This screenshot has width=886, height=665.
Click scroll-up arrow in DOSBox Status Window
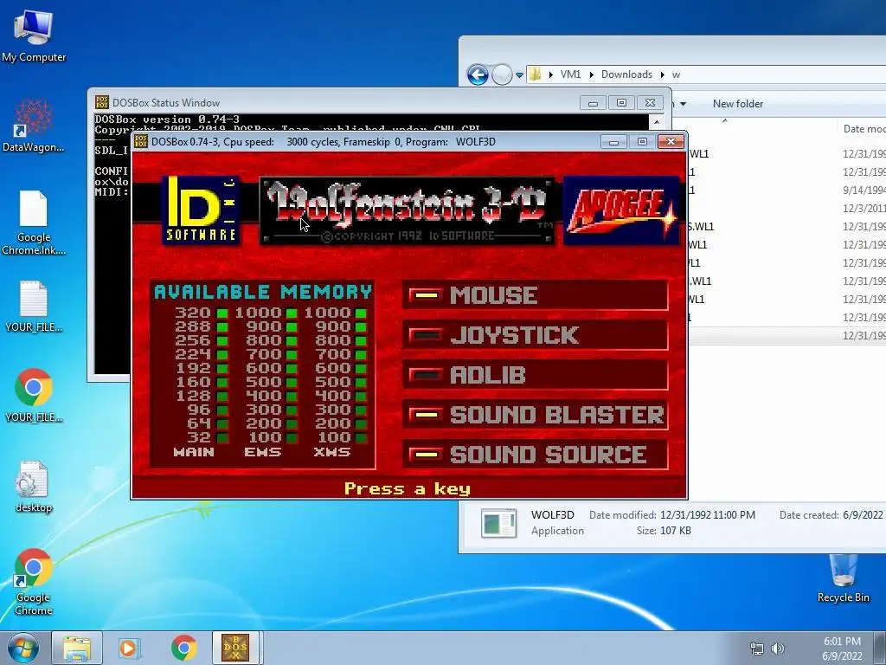pos(656,121)
